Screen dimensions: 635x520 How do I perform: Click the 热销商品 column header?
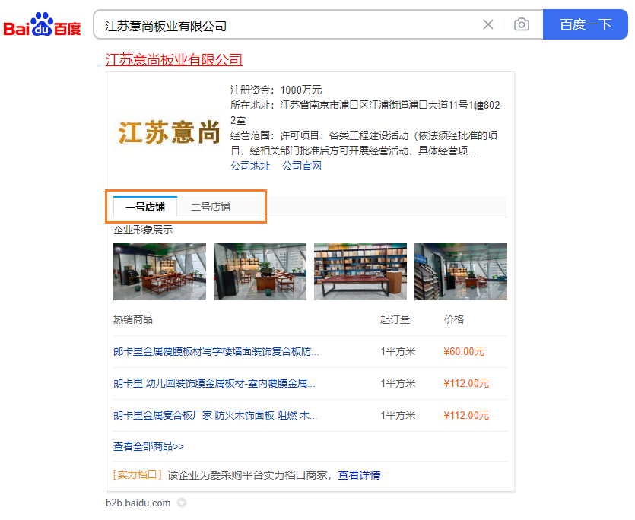coord(133,319)
